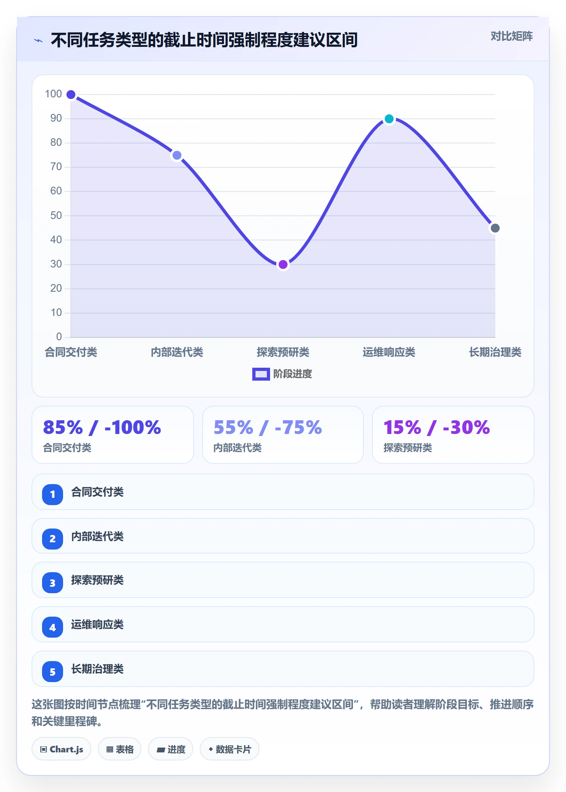This screenshot has width=566, height=792.
Task: Click the Chart.js tag
Action: coord(61,749)
